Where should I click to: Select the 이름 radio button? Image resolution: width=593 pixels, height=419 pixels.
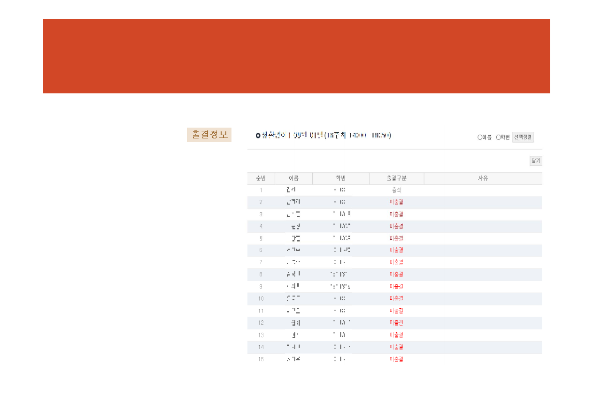coord(480,137)
